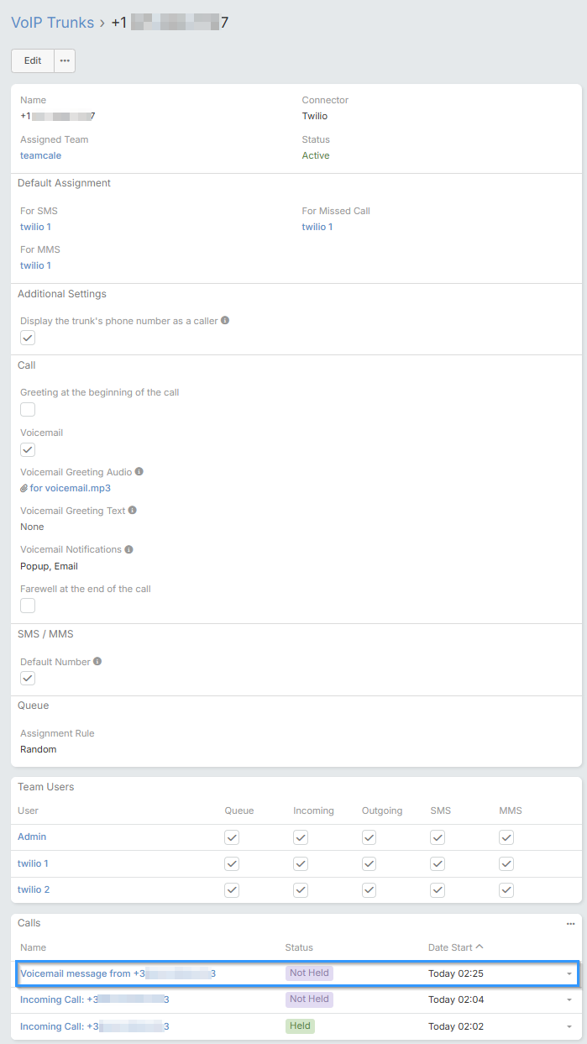Image resolution: width=587 pixels, height=1044 pixels.
Task: Click info icon next to Voicemail Notifications
Action: (129, 549)
